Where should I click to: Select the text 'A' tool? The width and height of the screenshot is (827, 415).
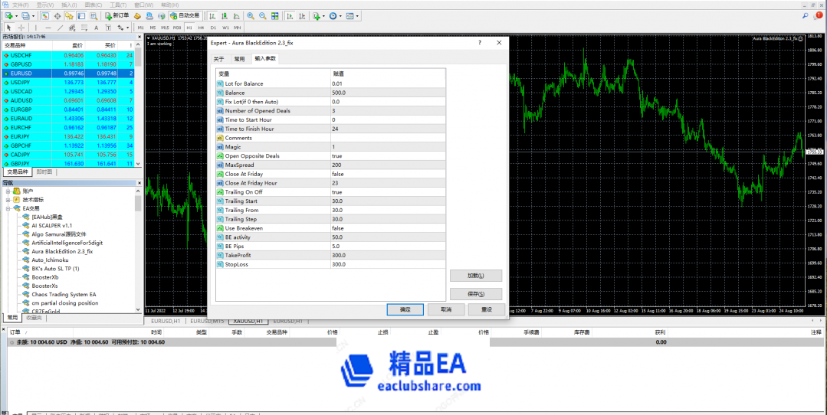coord(96,28)
